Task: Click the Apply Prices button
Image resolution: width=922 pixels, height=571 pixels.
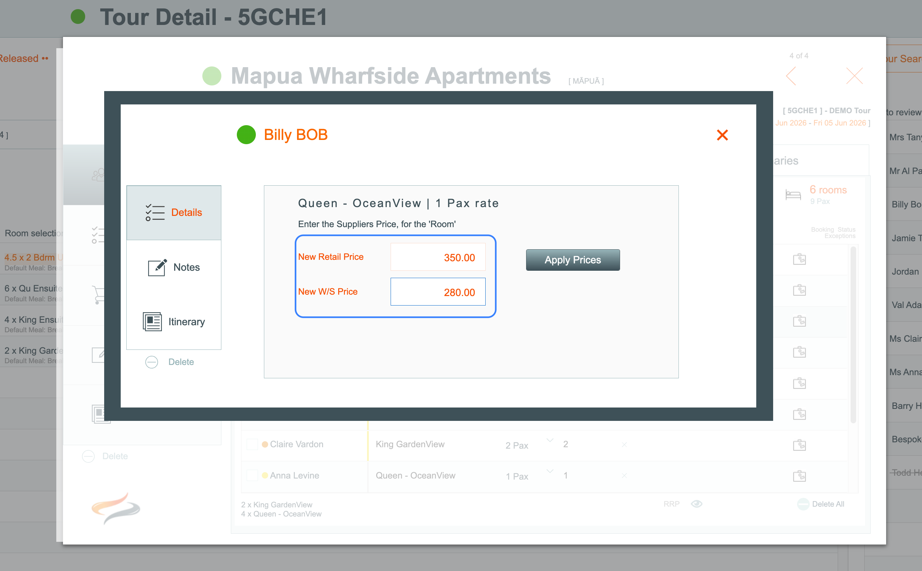Action: (573, 260)
